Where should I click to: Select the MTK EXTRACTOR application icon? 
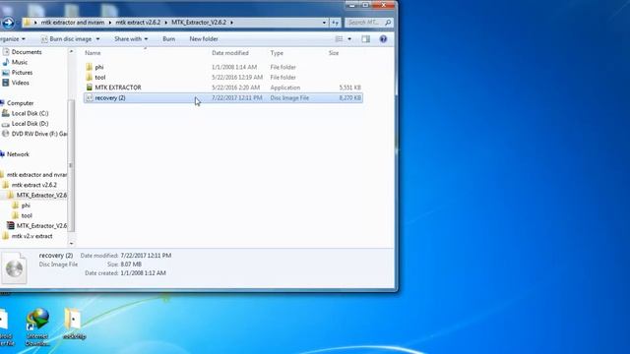coord(90,88)
